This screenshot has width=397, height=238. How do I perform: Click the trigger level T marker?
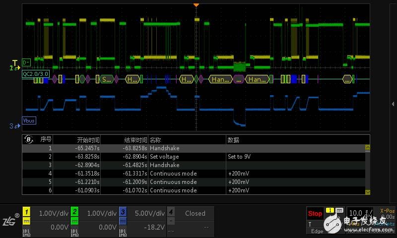tap(15, 63)
